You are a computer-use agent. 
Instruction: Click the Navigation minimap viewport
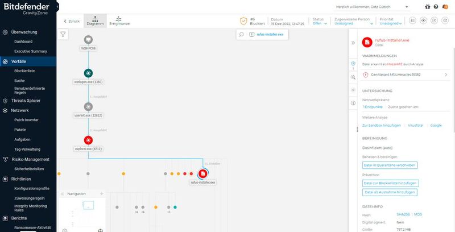pyautogui.click(x=88, y=205)
